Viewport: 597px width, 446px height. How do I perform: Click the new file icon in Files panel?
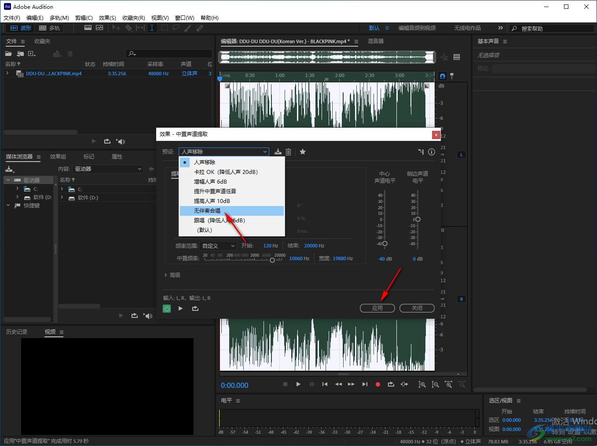coord(32,54)
